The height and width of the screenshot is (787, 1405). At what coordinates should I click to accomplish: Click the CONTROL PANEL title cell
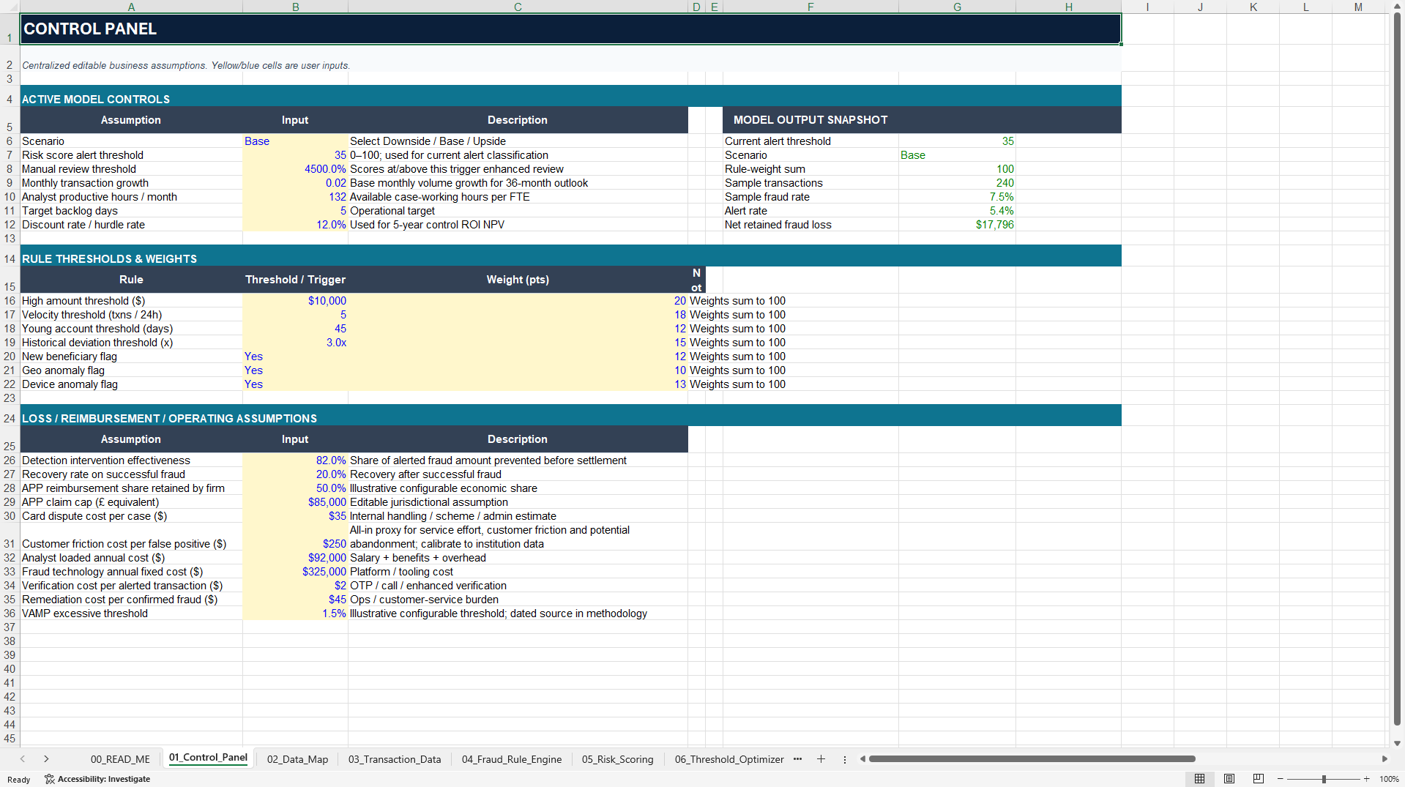click(570, 29)
